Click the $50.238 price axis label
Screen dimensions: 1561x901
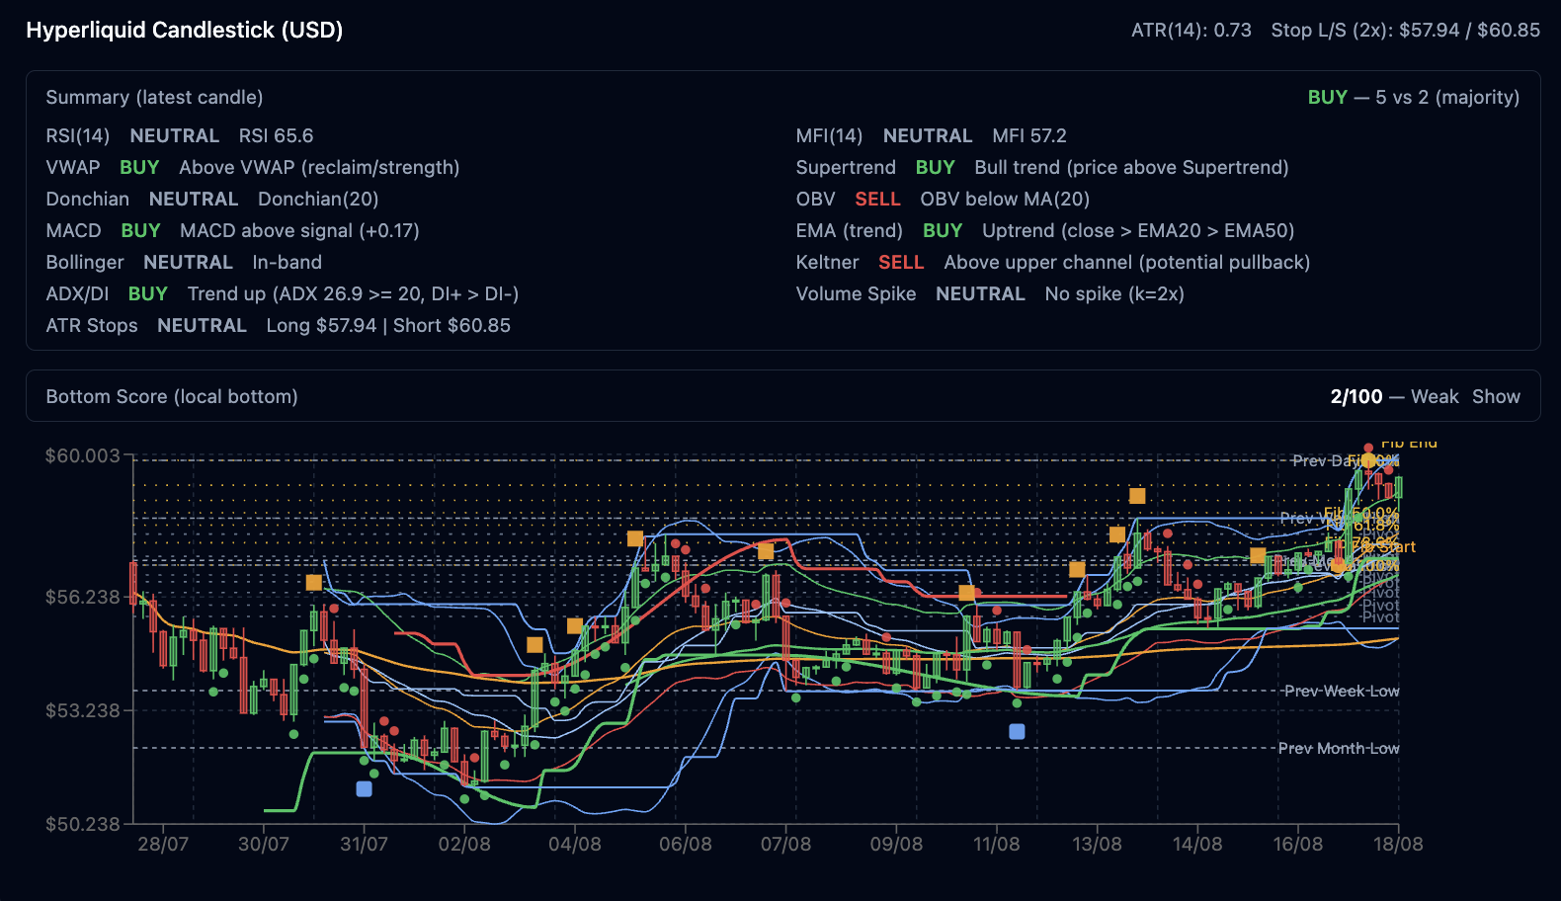coord(83,824)
